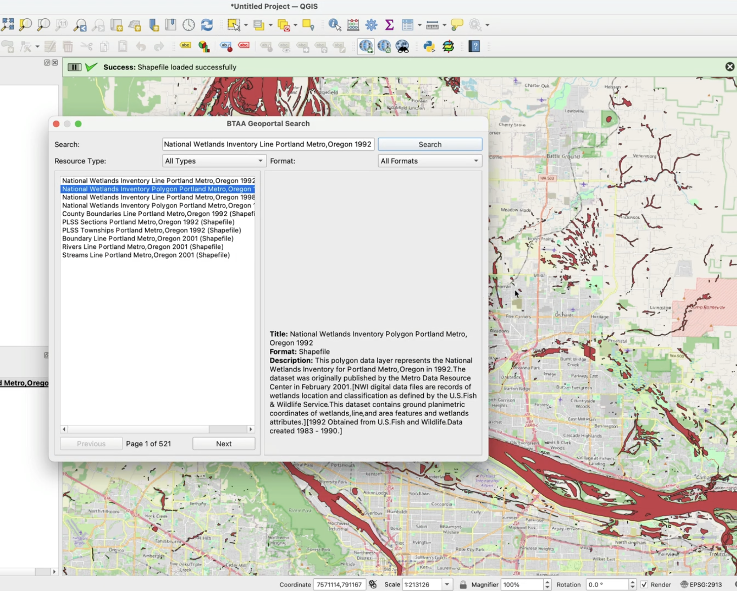Screen dimensions: 737x591
Task: Click the yellow abc Layer Labeling icon
Action: (185, 45)
